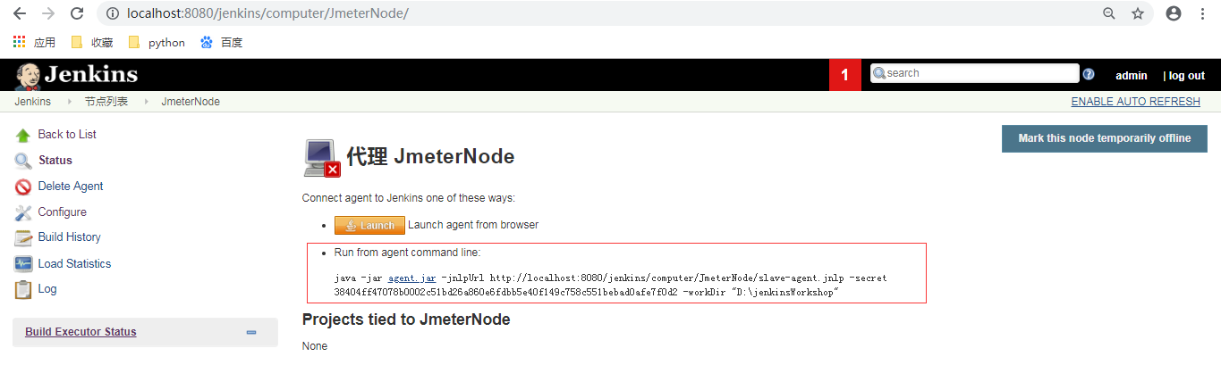Click the Configure tools icon
The width and height of the screenshot is (1221, 365).
tap(23, 212)
